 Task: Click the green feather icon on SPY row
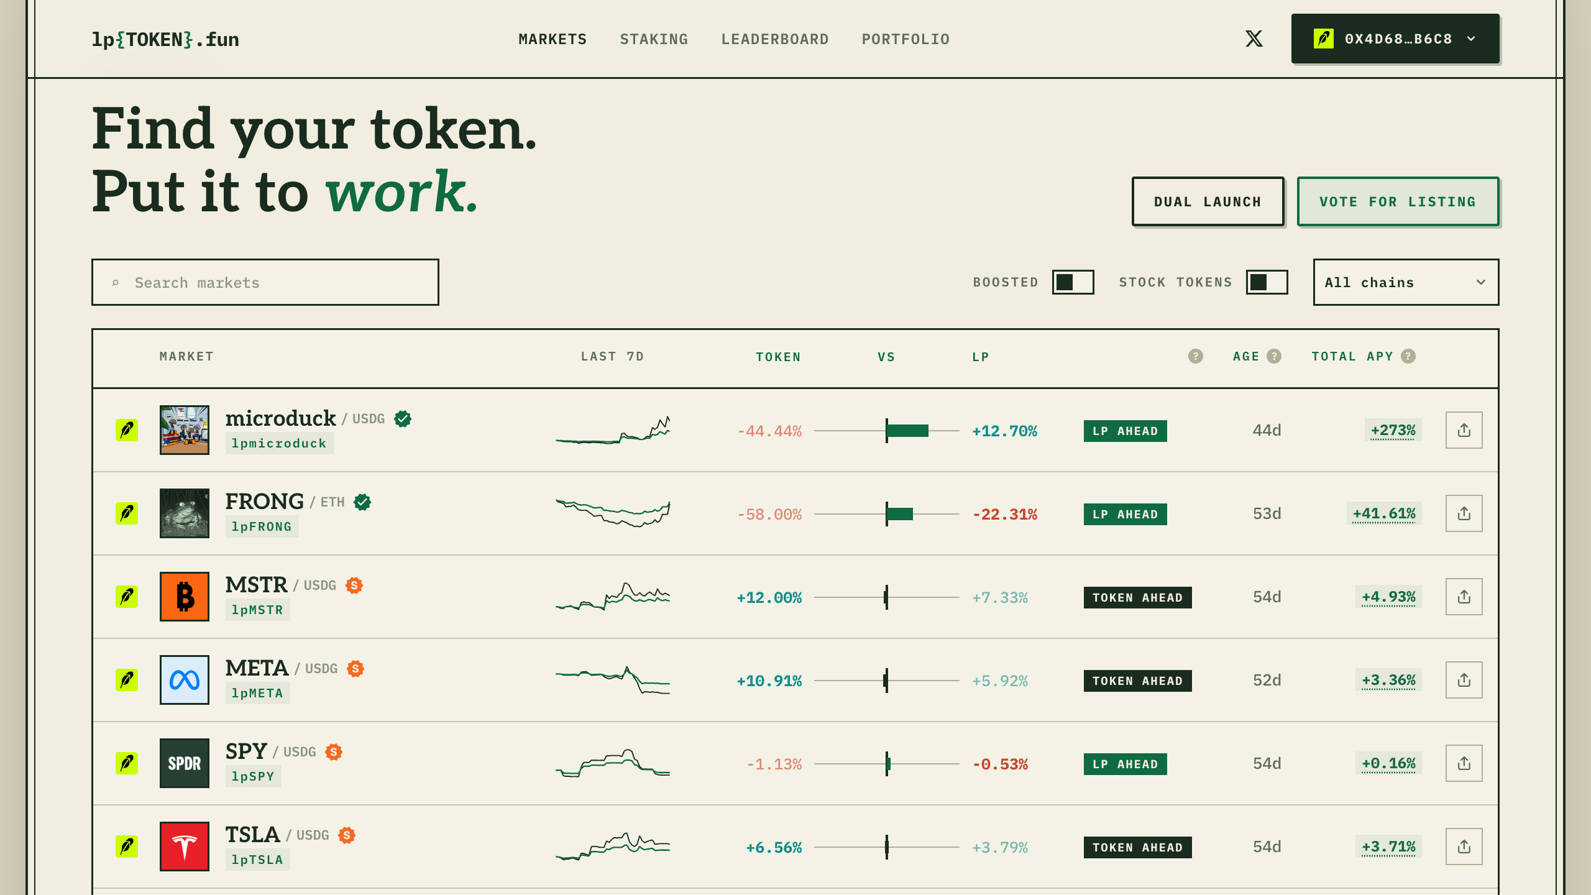click(127, 763)
